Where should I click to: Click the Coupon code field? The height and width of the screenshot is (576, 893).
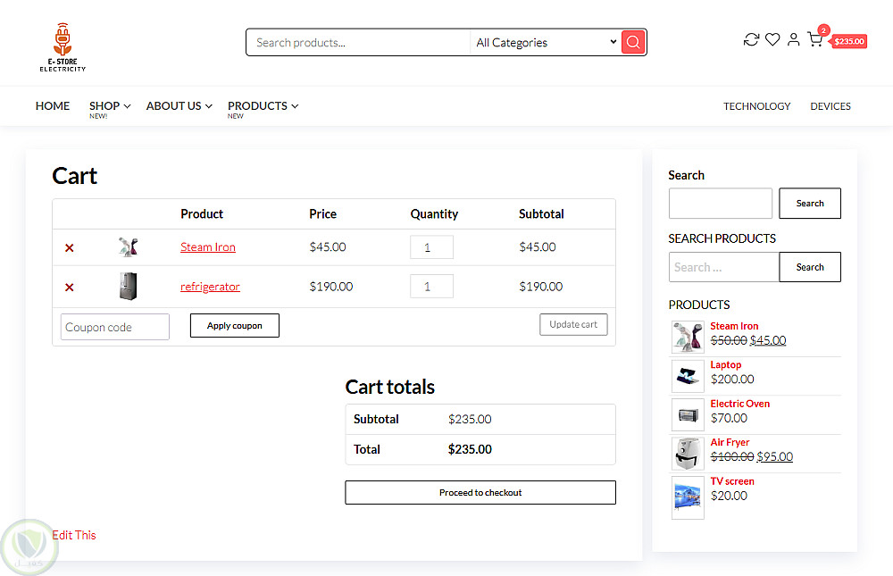(x=115, y=327)
